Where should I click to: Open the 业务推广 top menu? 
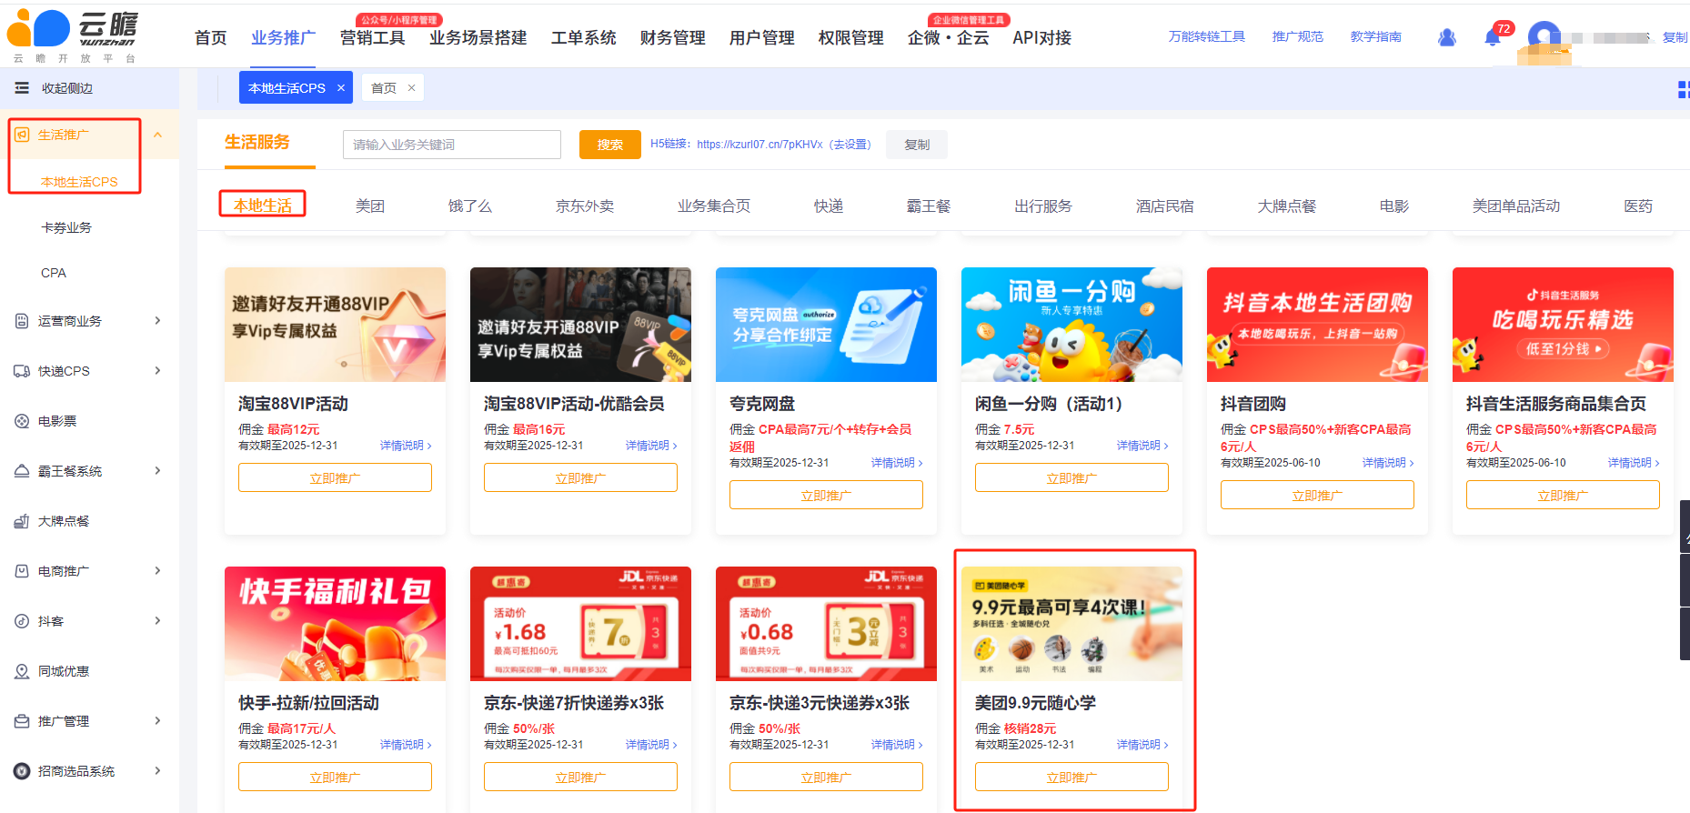point(283,38)
